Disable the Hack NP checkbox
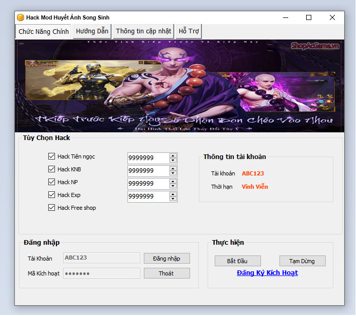 pyautogui.click(x=51, y=182)
